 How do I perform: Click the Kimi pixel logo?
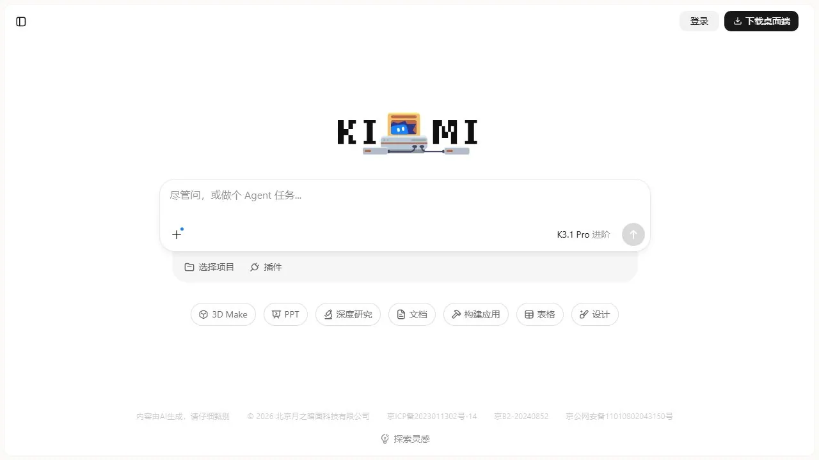pos(408,134)
